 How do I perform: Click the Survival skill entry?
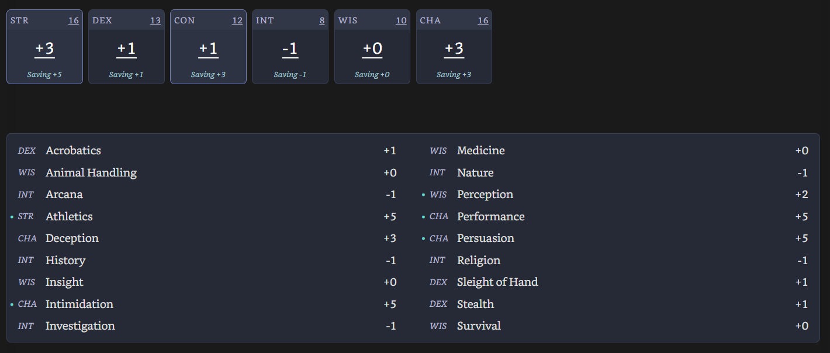(479, 326)
